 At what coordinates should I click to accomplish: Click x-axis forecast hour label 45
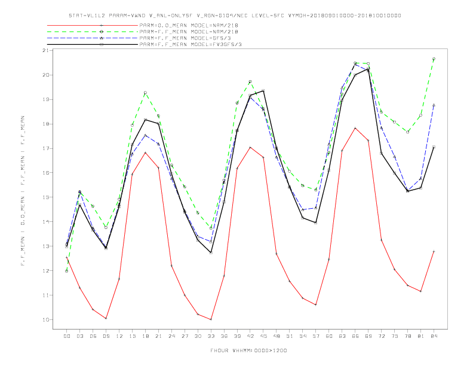[x=263, y=336]
